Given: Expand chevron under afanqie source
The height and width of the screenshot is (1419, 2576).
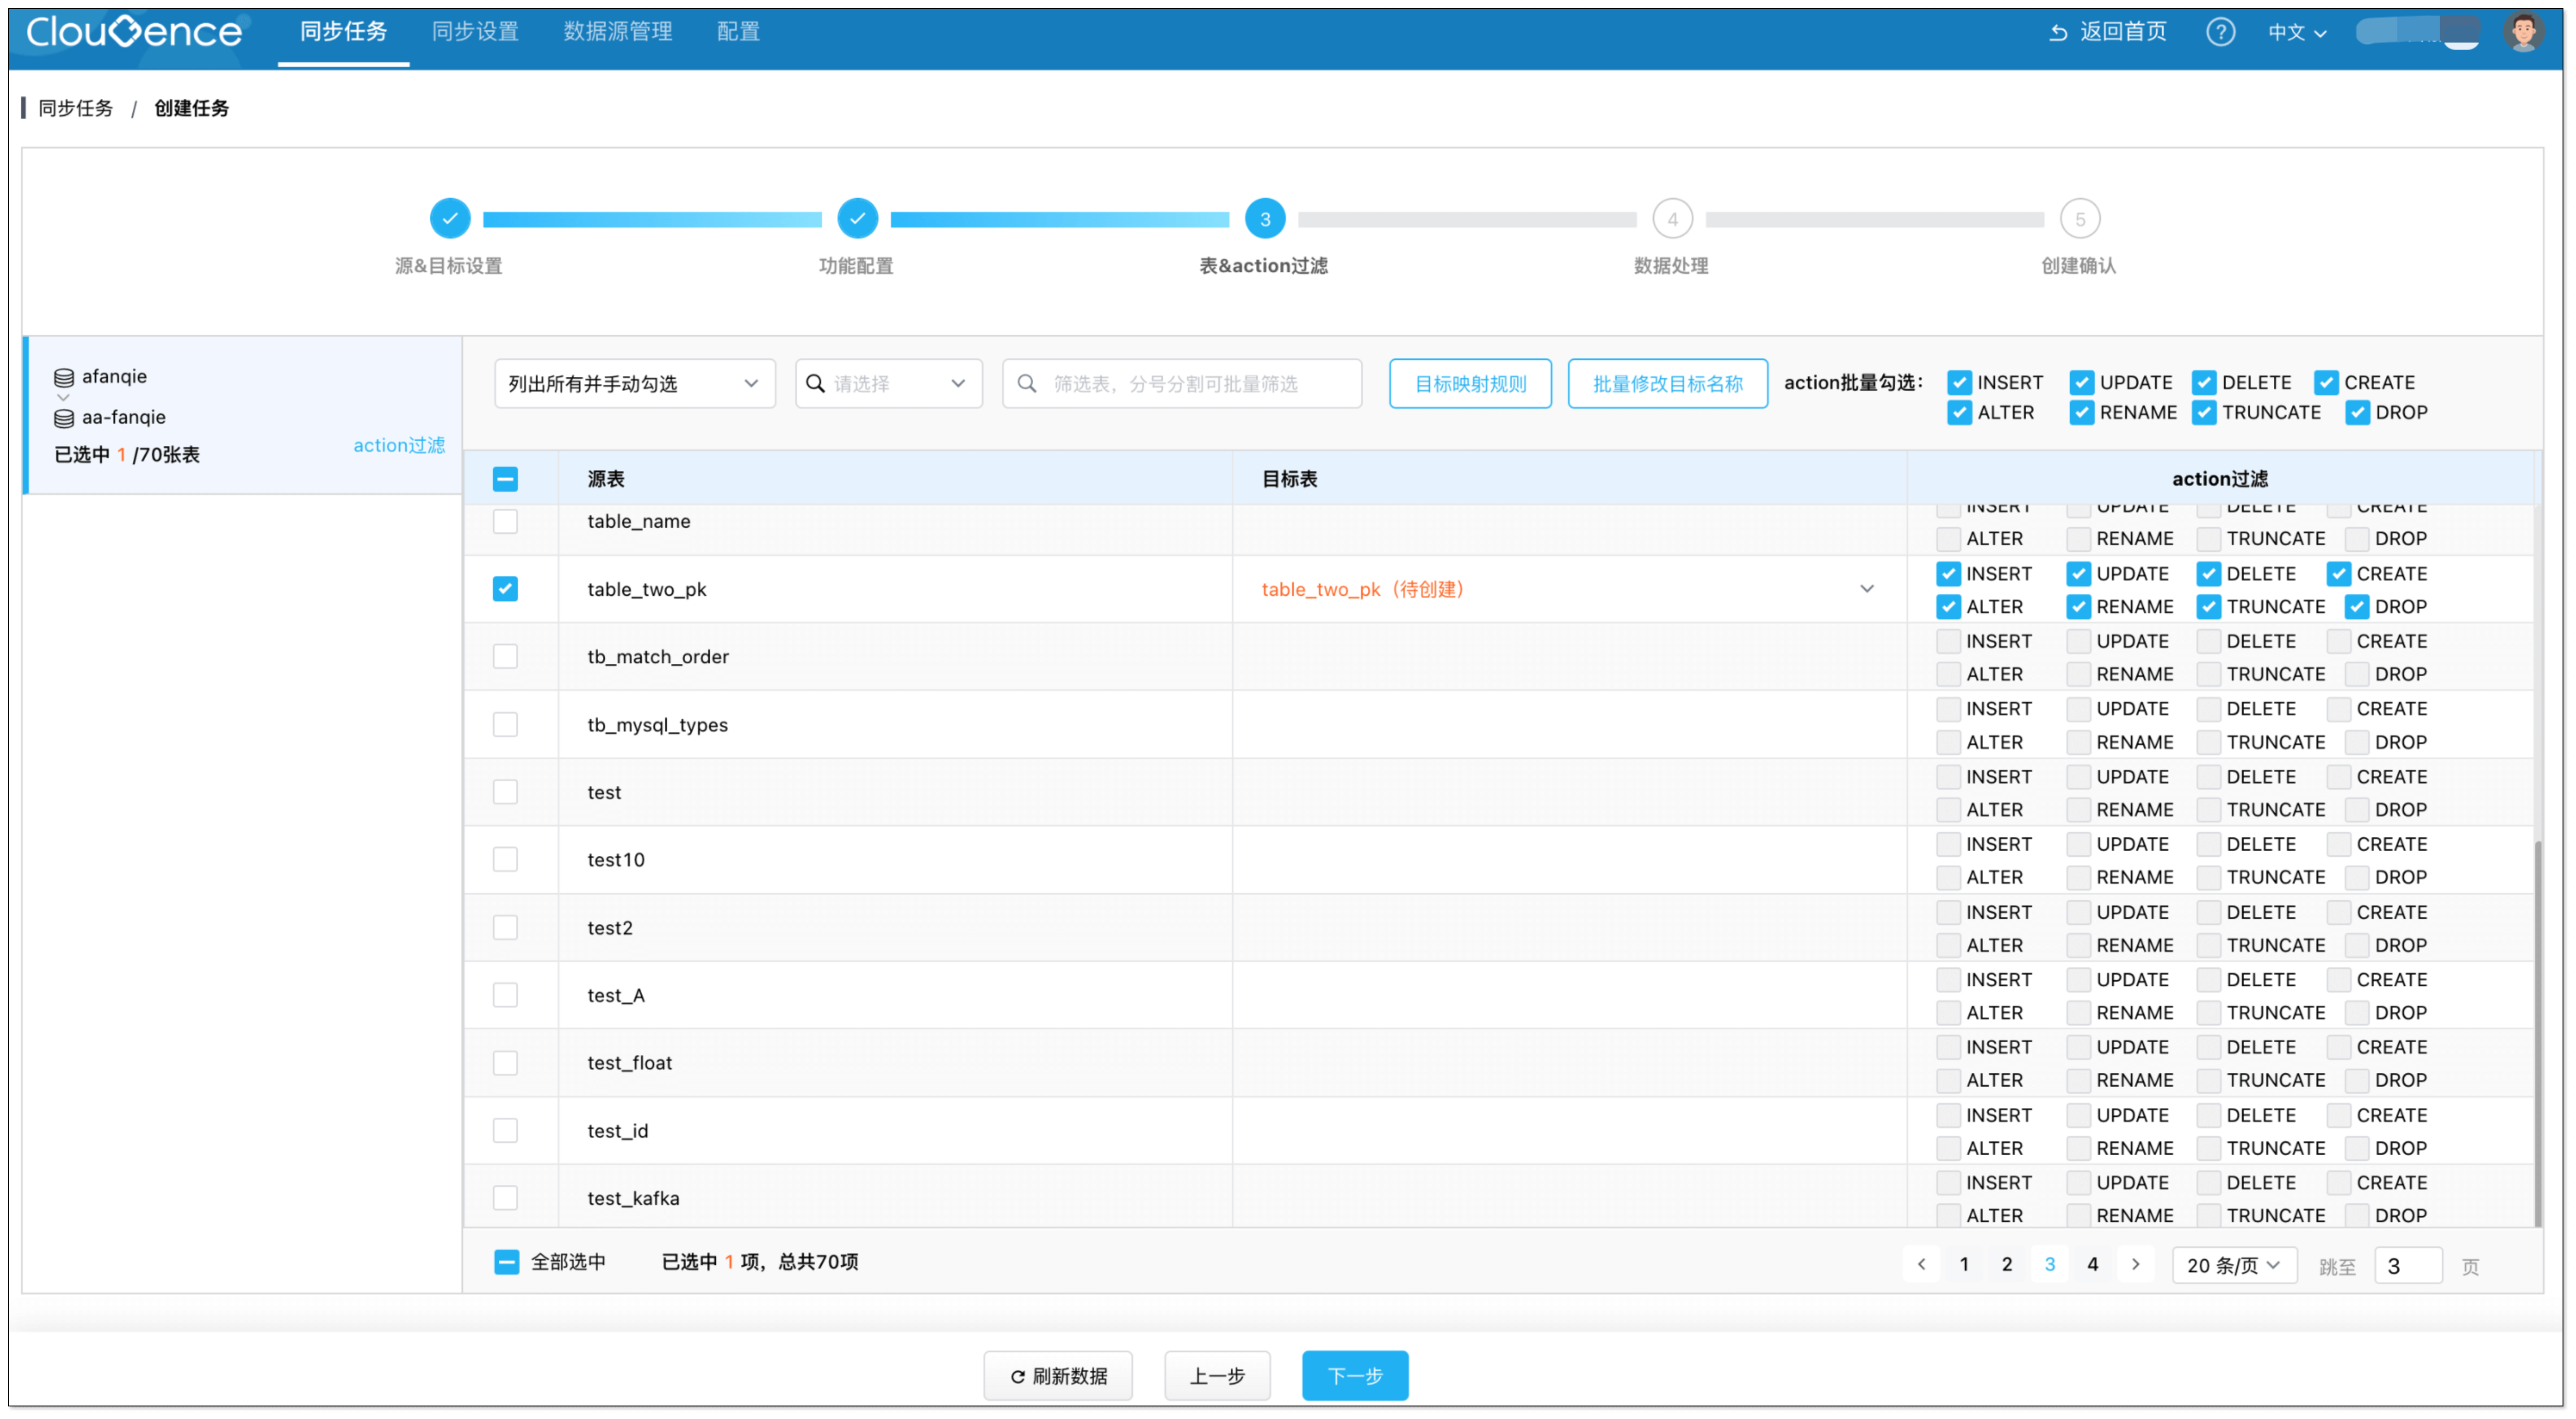Looking at the screenshot, I should (x=63, y=398).
